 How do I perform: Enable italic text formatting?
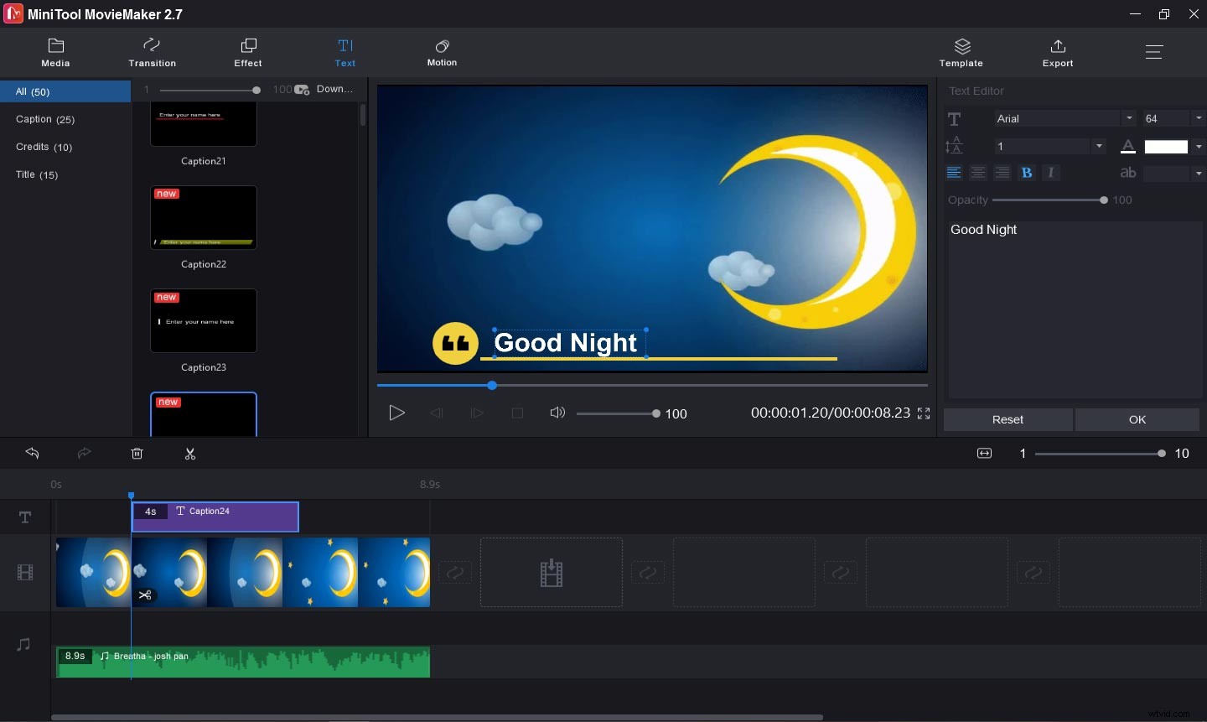click(1051, 173)
